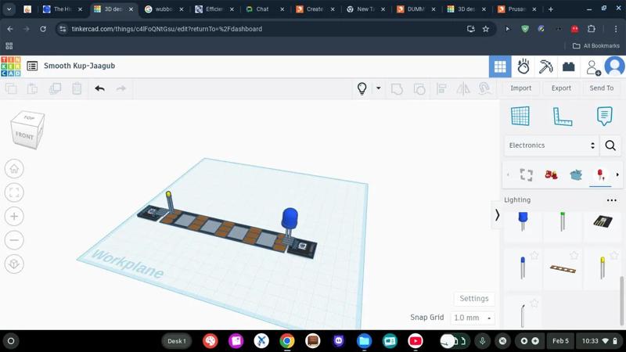This screenshot has height=352, width=626.
Task: Pick the small blue LED shape
Action: [523, 268]
